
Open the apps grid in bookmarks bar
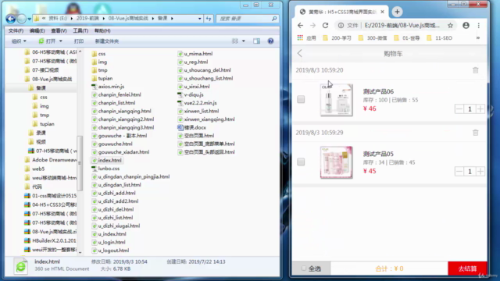coord(300,38)
